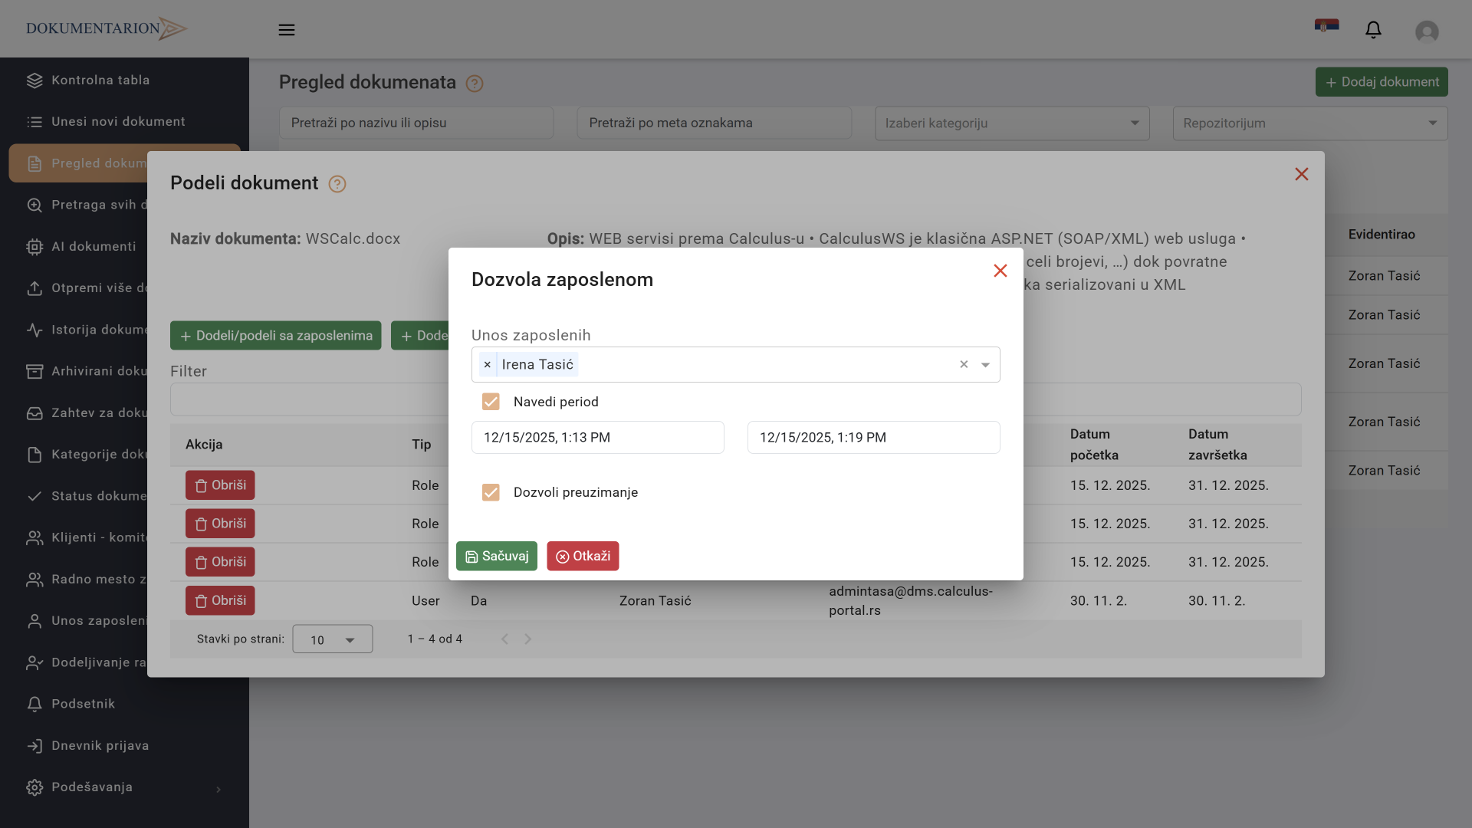
Task: Click the start date 1:13 PM field
Action: tap(597, 438)
